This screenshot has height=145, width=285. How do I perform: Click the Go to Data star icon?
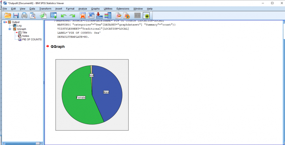[x=83, y=15]
